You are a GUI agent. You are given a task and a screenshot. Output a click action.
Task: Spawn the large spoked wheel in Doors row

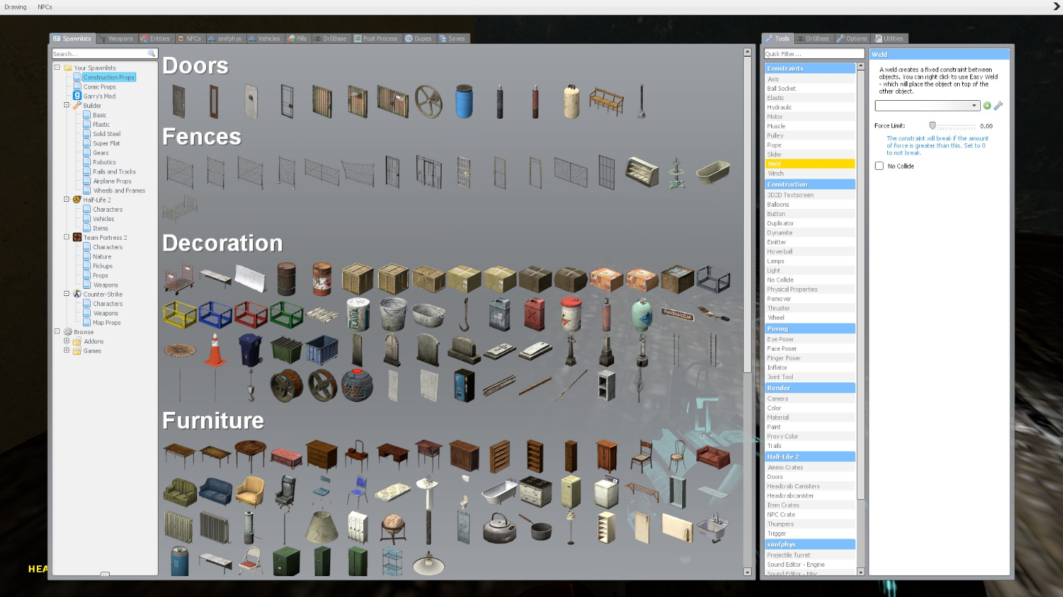429,101
